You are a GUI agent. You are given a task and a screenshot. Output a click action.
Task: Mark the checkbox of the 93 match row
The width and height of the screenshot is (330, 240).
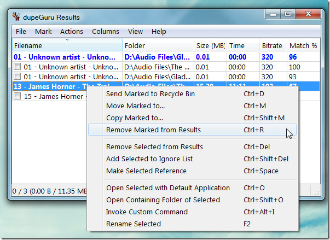tap(18, 77)
